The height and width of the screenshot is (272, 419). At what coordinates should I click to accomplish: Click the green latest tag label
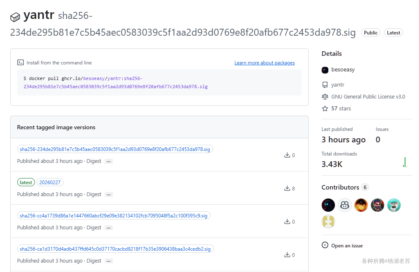26,183
